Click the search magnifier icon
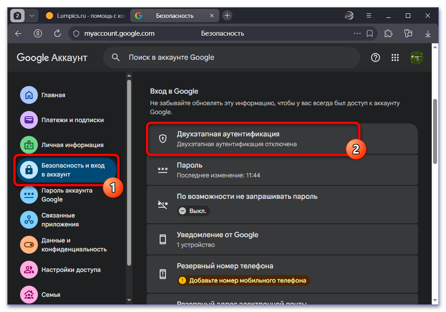446x312 pixels. (x=116, y=57)
